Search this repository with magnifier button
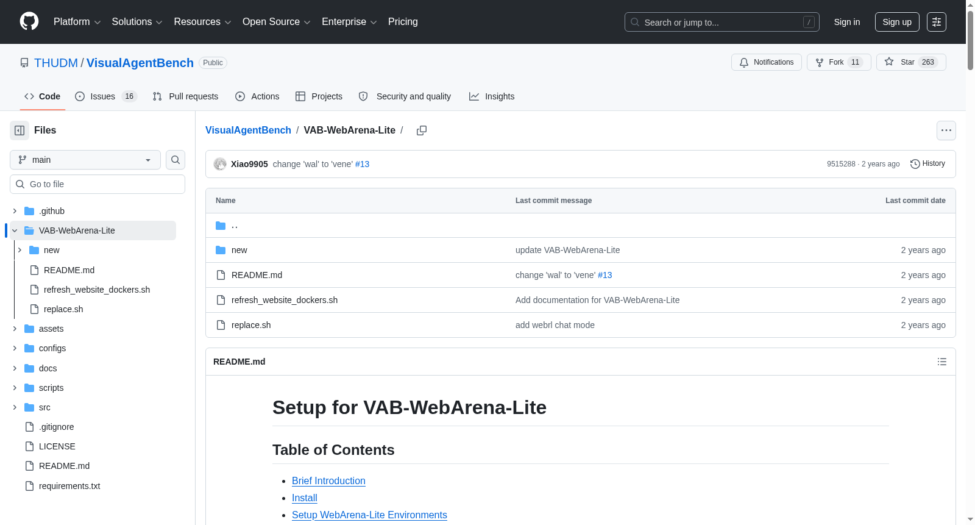 coord(175,160)
